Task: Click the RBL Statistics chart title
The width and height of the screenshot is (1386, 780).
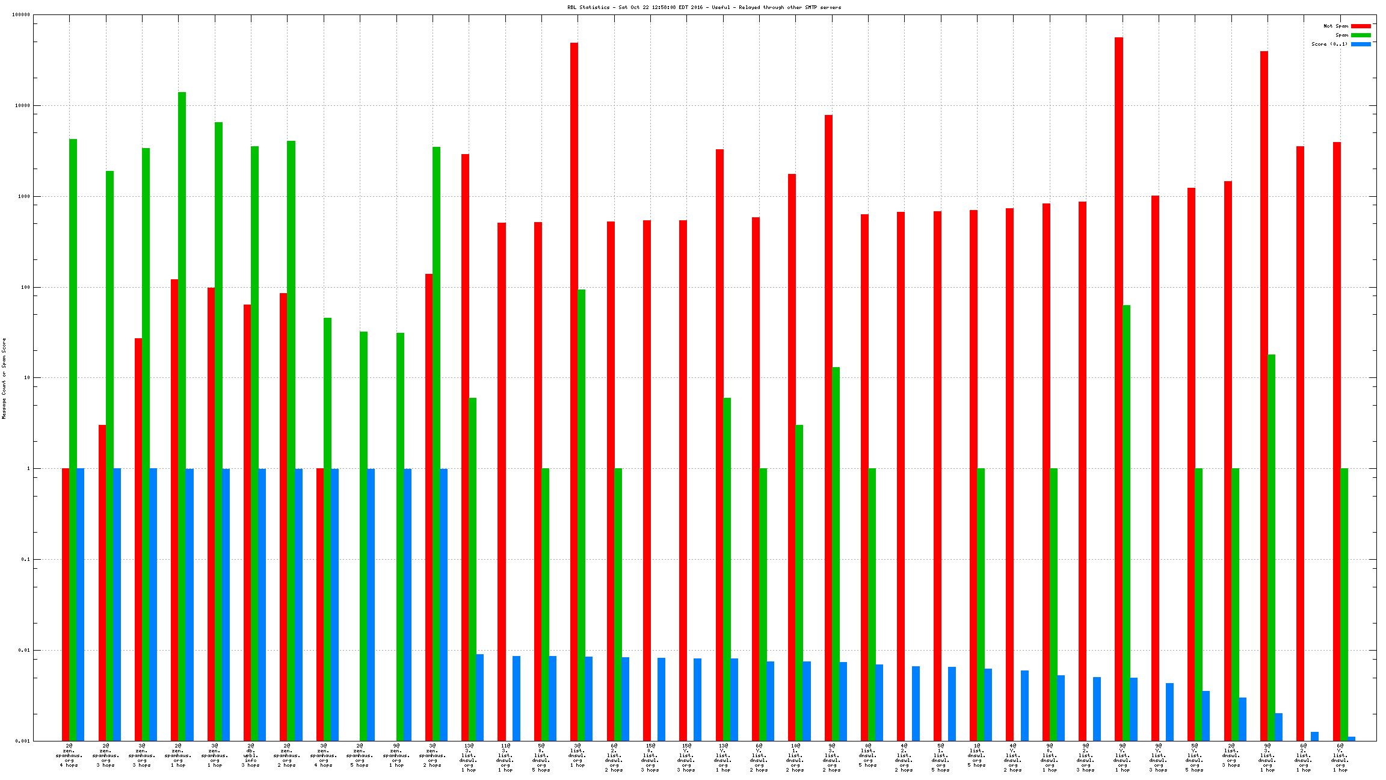Action: pyautogui.click(x=704, y=7)
